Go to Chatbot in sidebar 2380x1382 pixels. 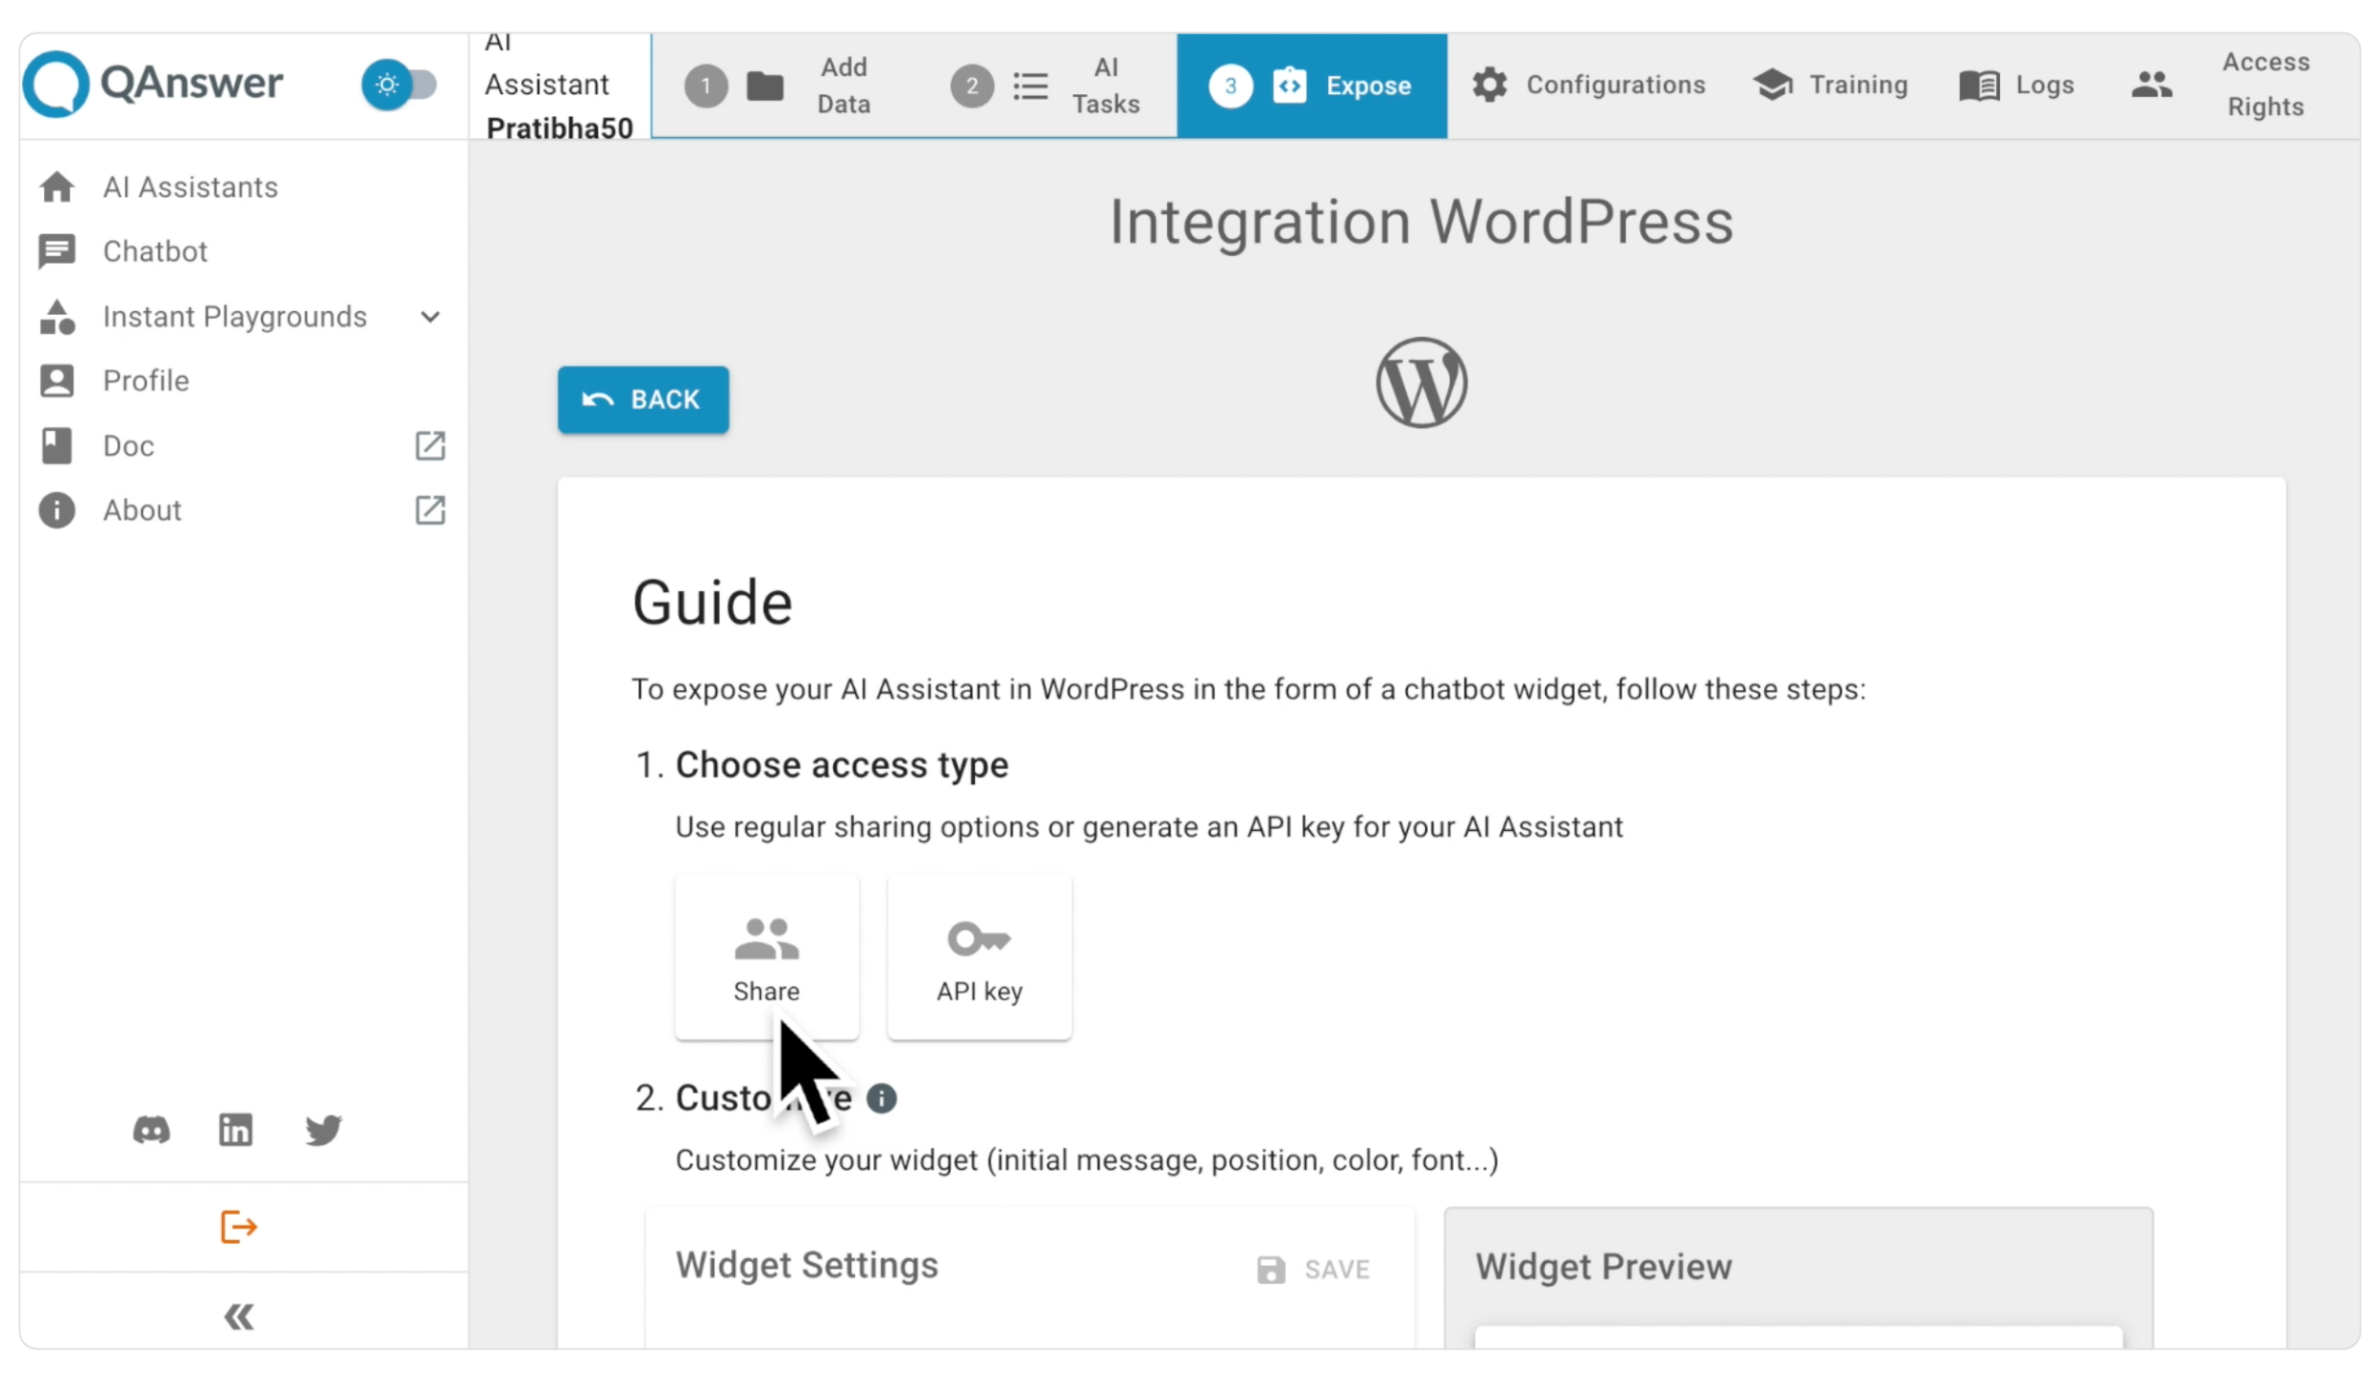(155, 251)
